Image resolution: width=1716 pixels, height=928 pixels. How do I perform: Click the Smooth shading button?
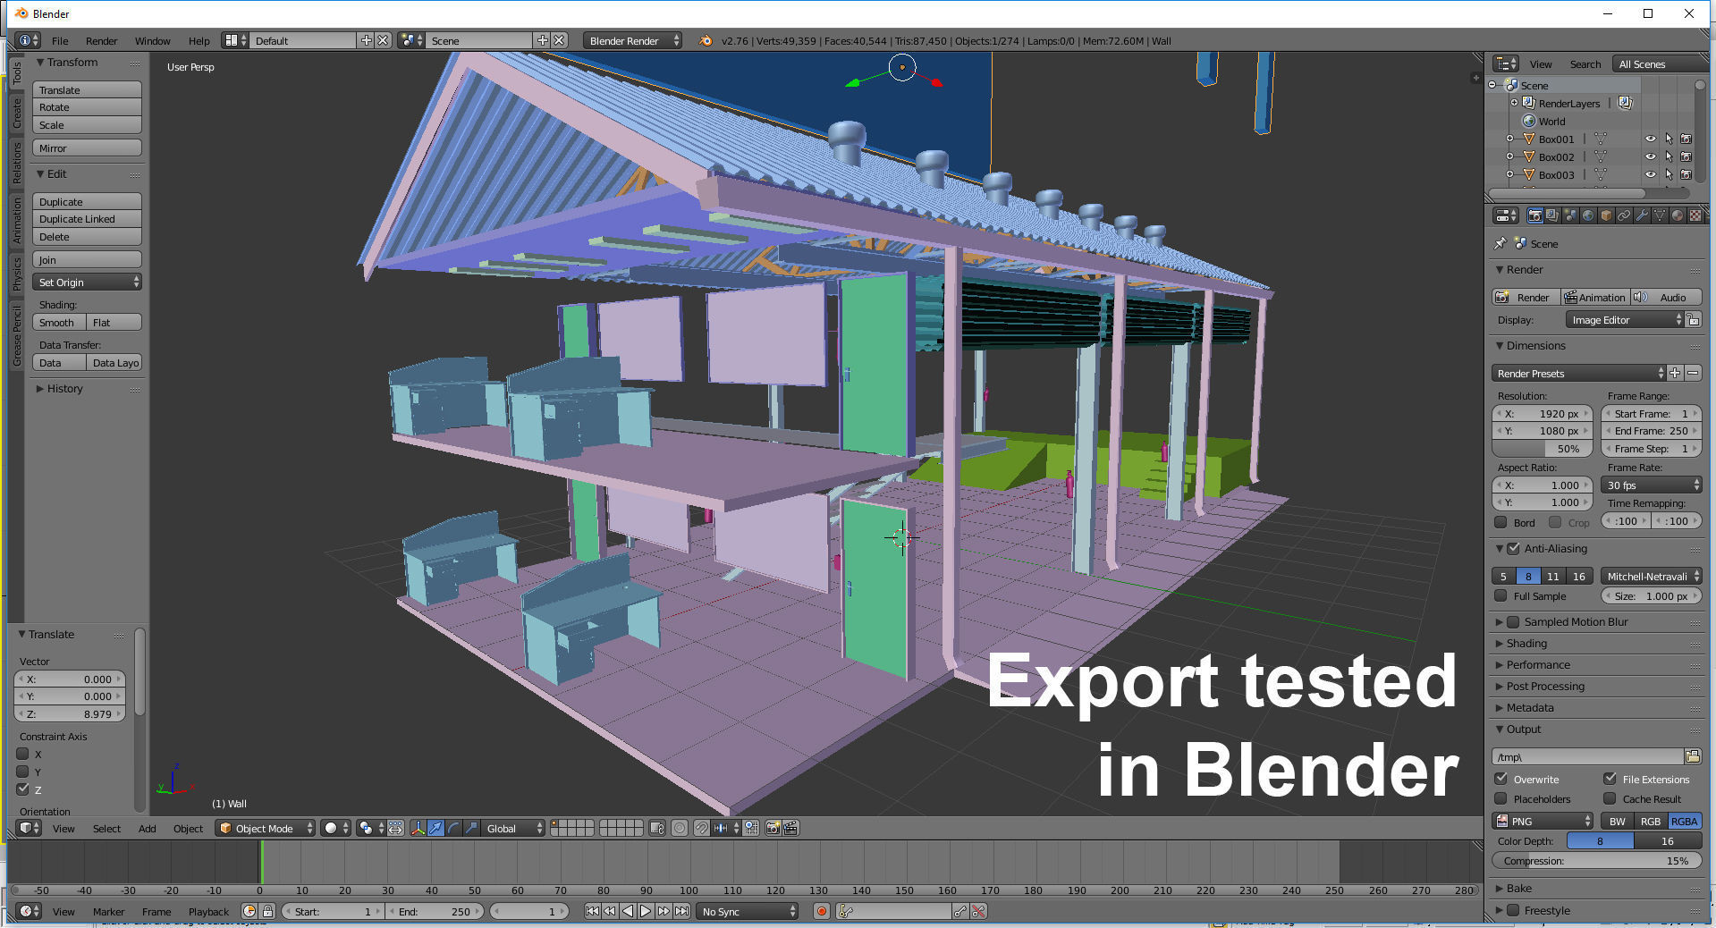[60, 322]
